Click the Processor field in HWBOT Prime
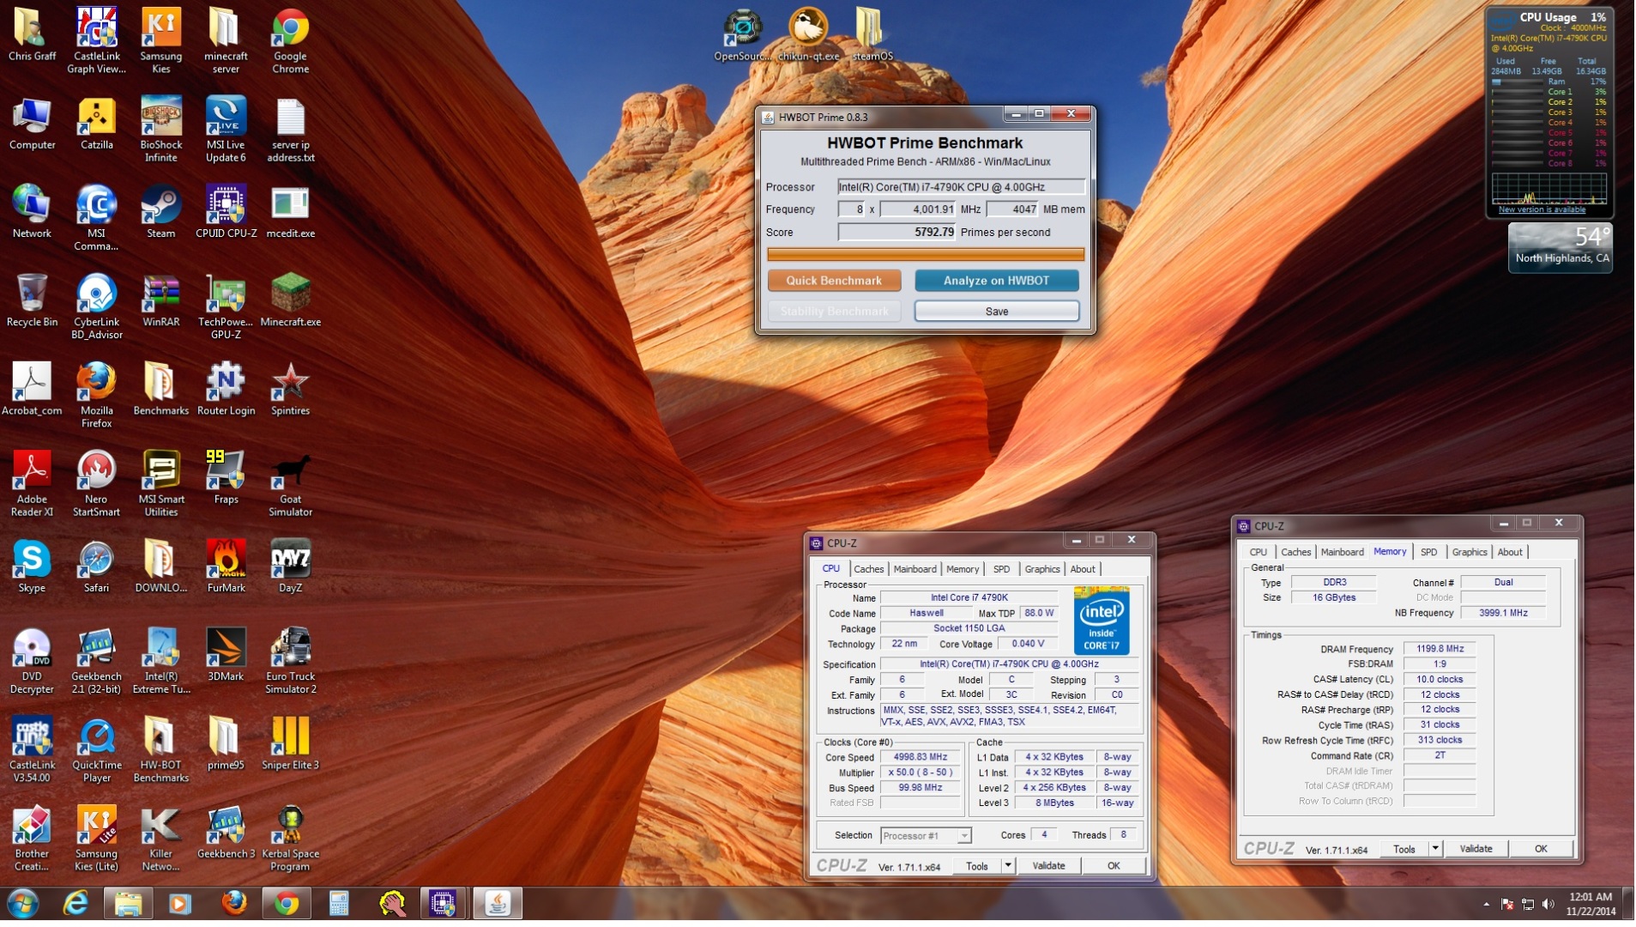1636x927 pixels. click(962, 187)
